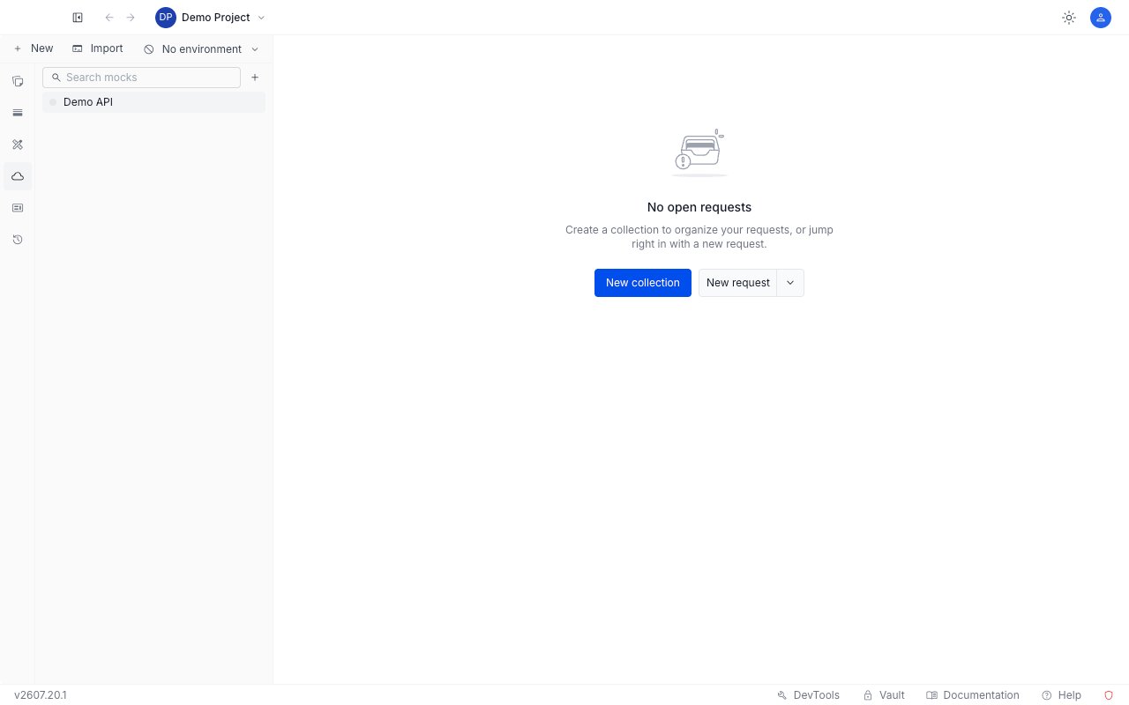1129x705 pixels.
Task: Open the collections view via stacked-pages sidebar icon
Action: point(18,81)
